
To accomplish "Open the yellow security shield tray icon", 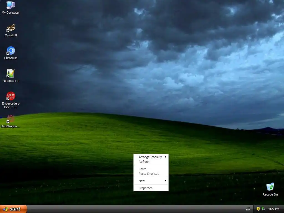I will pyautogui.click(x=258, y=209).
